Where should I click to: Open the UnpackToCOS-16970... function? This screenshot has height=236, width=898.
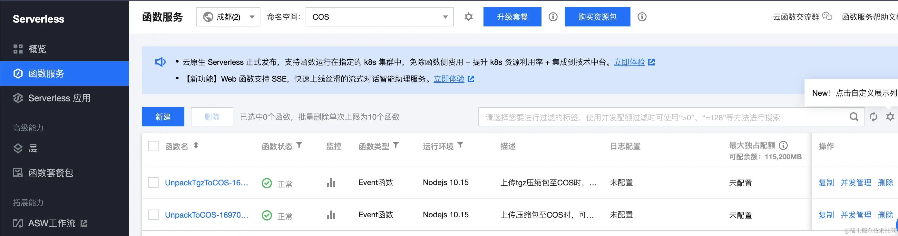coord(207,215)
